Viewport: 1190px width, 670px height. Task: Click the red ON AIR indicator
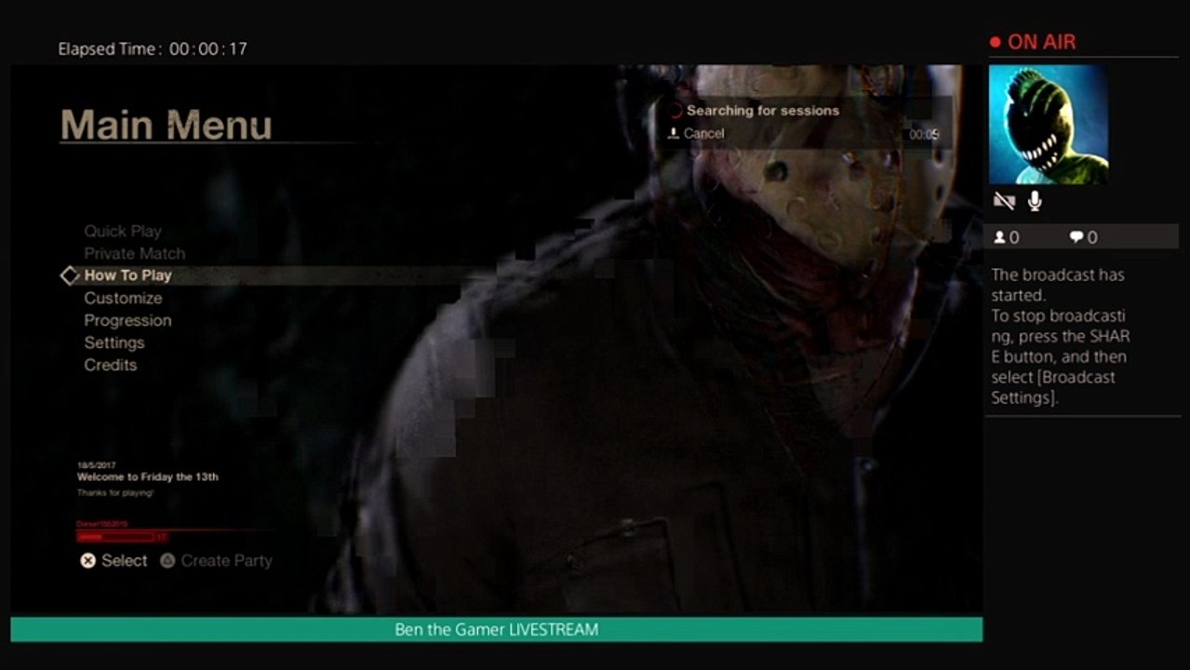(1033, 42)
